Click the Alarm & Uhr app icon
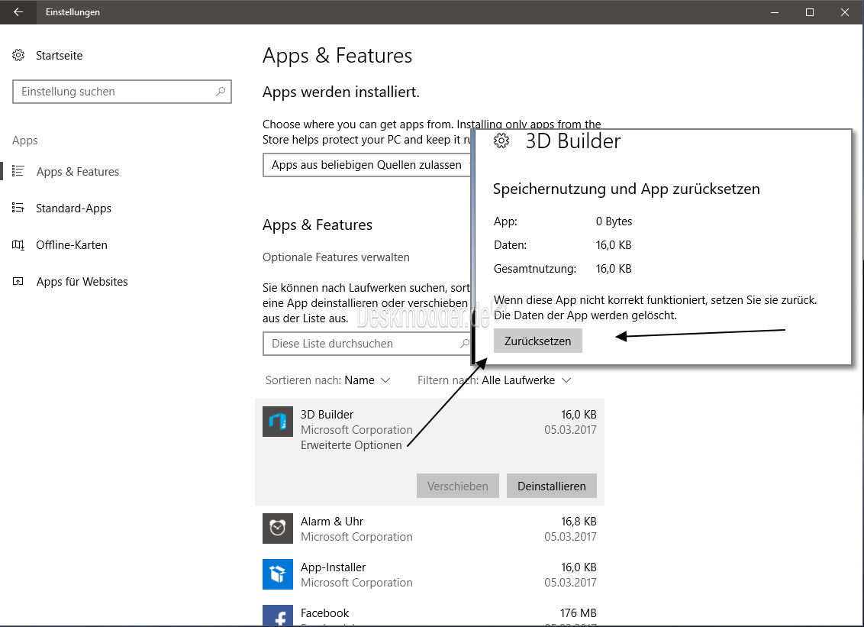The width and height of the screenshot is (864, 627). [278, 528]
